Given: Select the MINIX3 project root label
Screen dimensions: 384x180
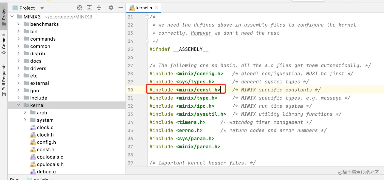Looking at the screenshot, I should click(32, 17).
